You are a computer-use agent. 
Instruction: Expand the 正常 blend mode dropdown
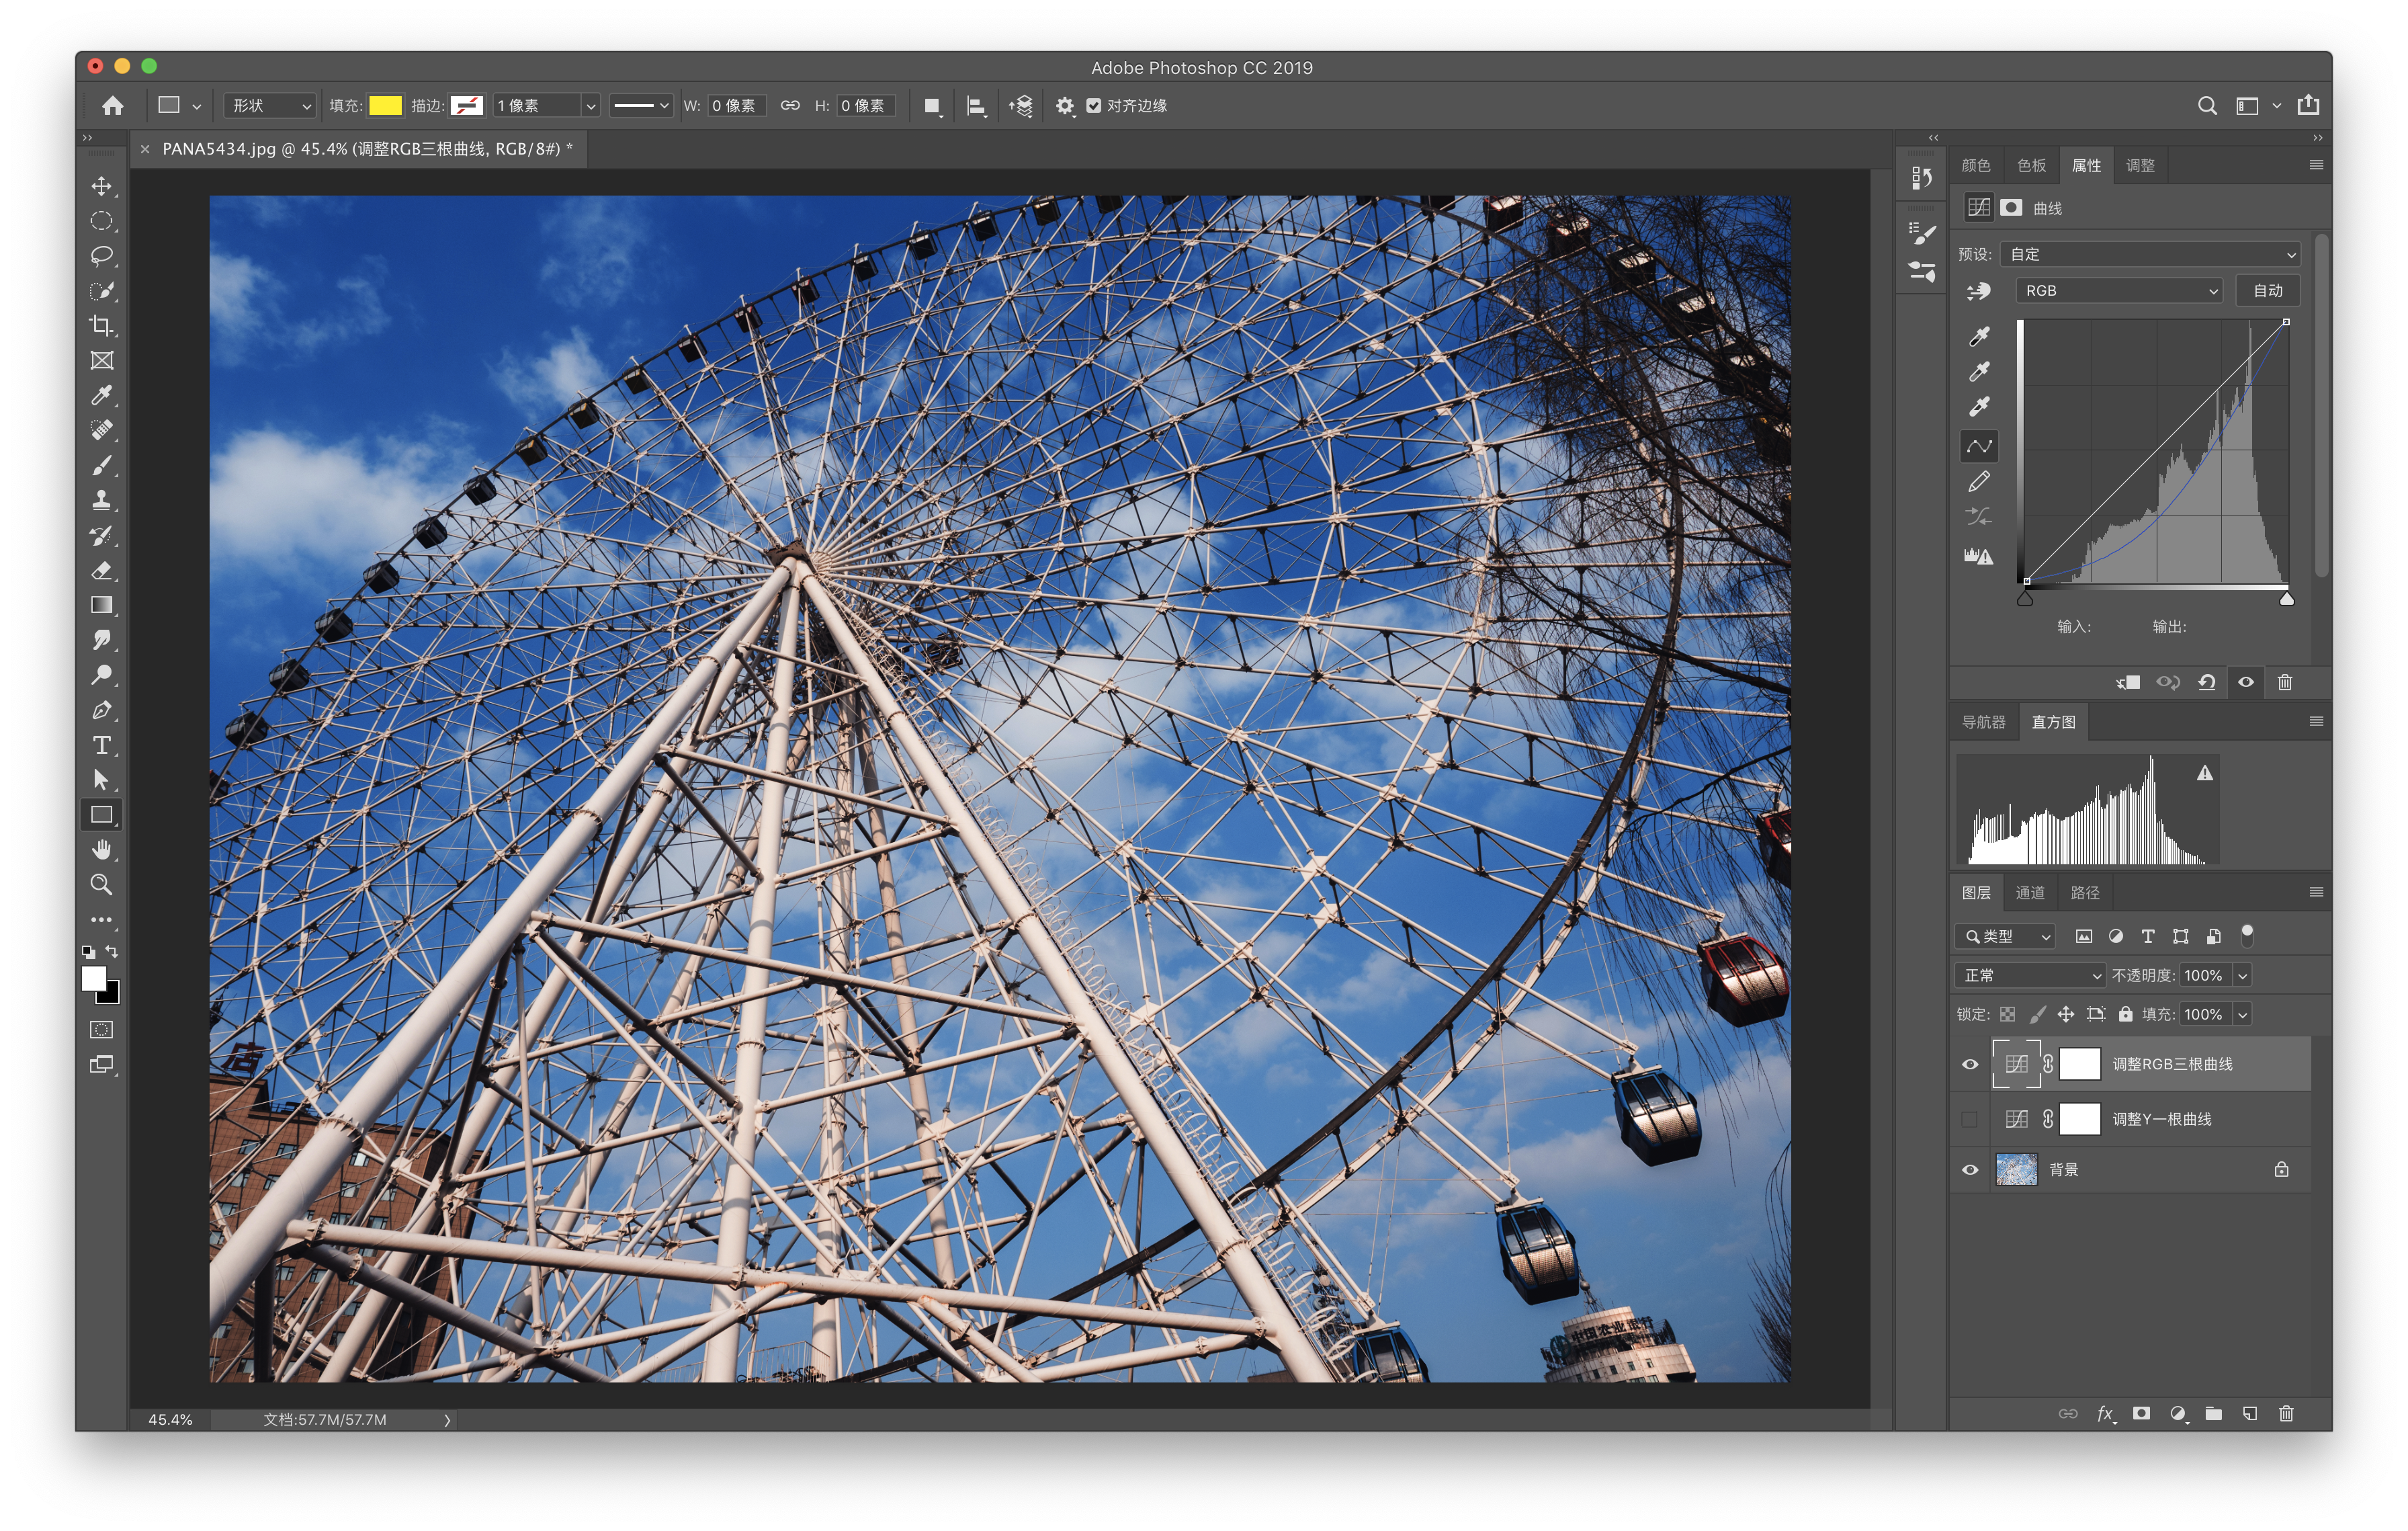(2030, 975)
